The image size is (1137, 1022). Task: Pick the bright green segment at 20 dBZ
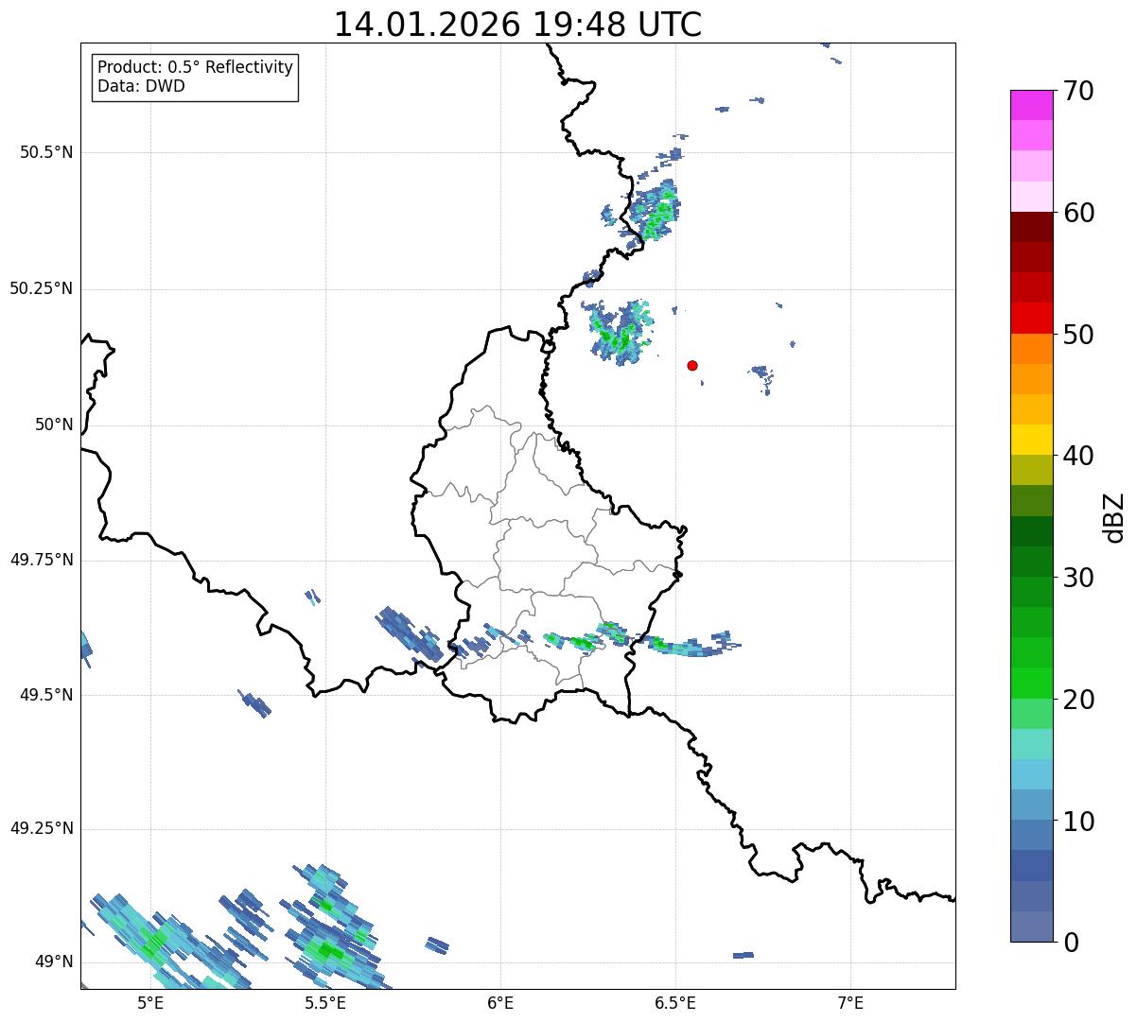click(1031, 684)
